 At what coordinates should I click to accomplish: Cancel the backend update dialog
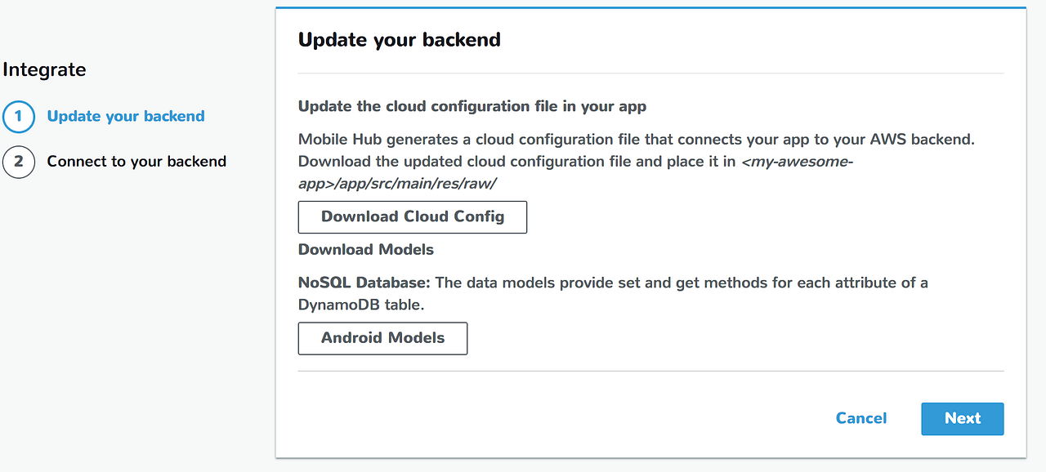(860, 418)
